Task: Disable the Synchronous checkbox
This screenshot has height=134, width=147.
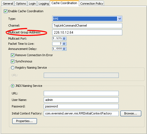Action: 12,62
